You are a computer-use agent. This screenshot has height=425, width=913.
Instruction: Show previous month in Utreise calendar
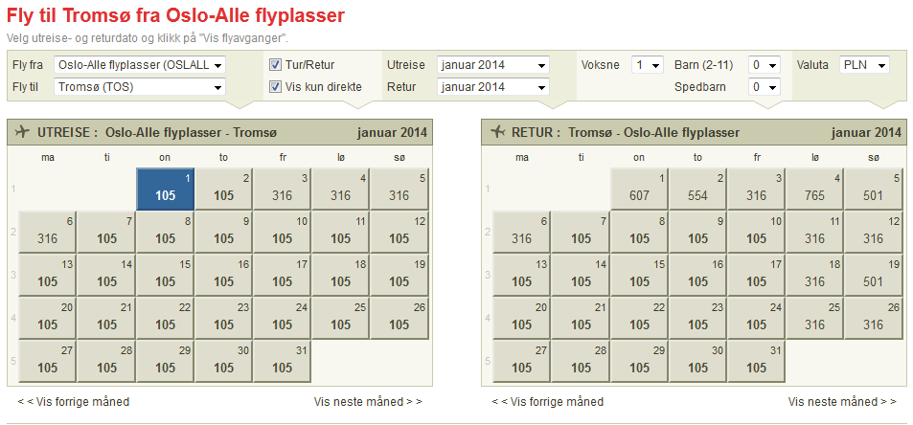pos(74,402)
